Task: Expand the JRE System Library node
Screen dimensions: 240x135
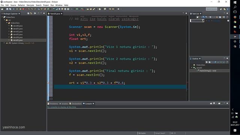Action: 4,43
